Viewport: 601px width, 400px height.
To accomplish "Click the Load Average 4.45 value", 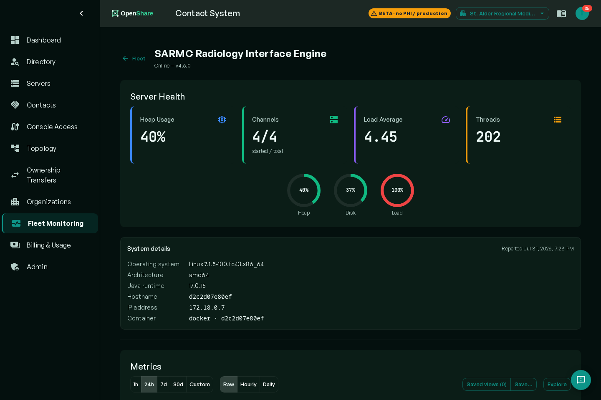I will pyautogui.click(x=381, y=137).
